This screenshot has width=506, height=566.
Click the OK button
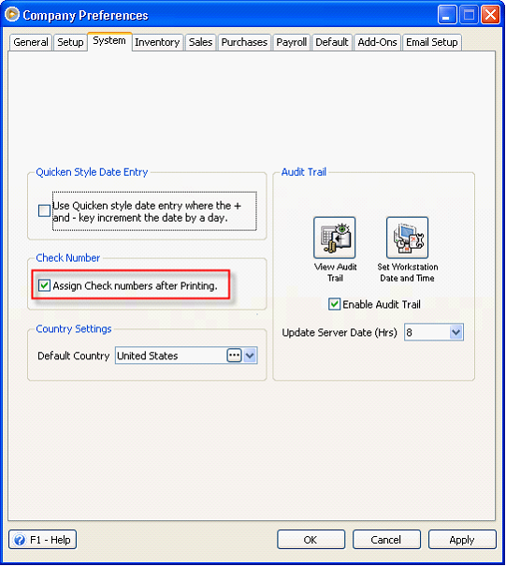pyautogui.click(x=311, y=540)
